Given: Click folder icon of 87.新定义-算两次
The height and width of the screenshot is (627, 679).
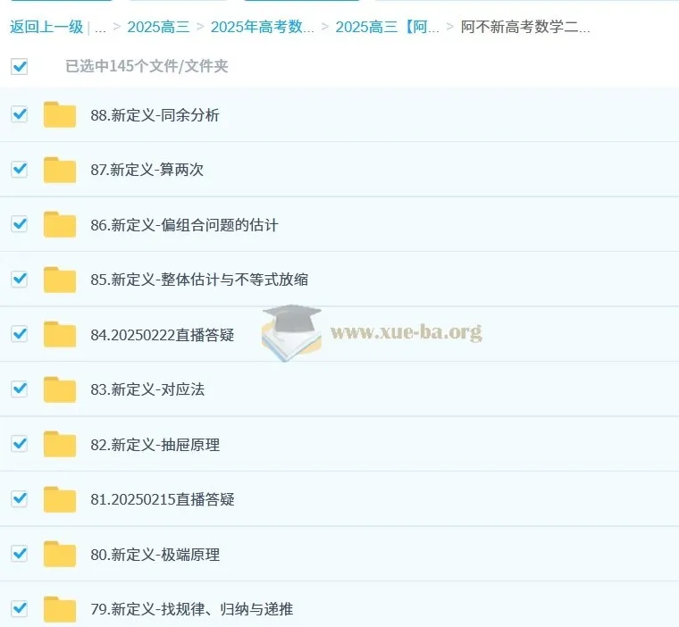Looking at the screenshot, I should tap(60, 170).
